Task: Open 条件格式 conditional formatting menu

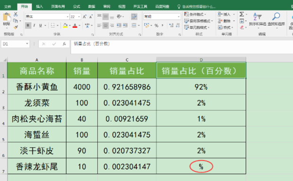Action: pyautogui.click(x=195, y=14)
